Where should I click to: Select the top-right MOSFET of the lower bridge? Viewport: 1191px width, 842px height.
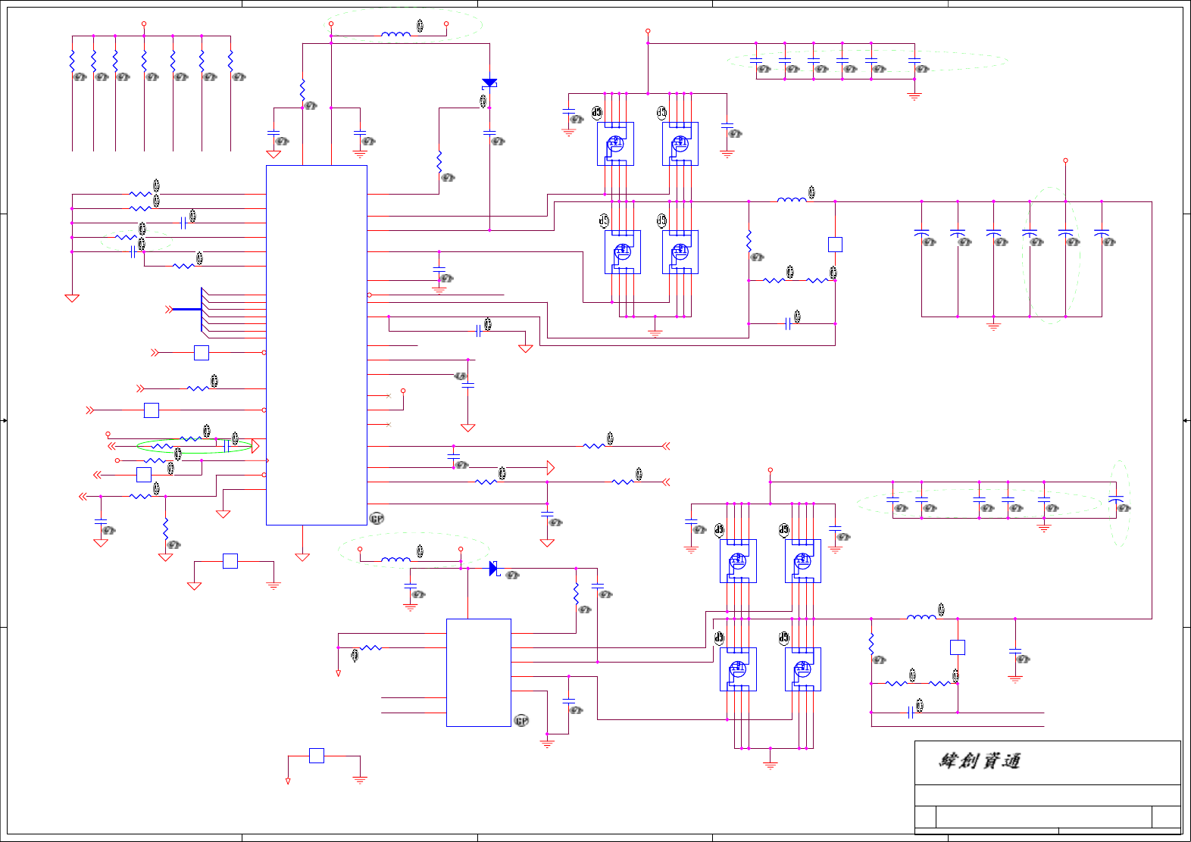point(803,561)
